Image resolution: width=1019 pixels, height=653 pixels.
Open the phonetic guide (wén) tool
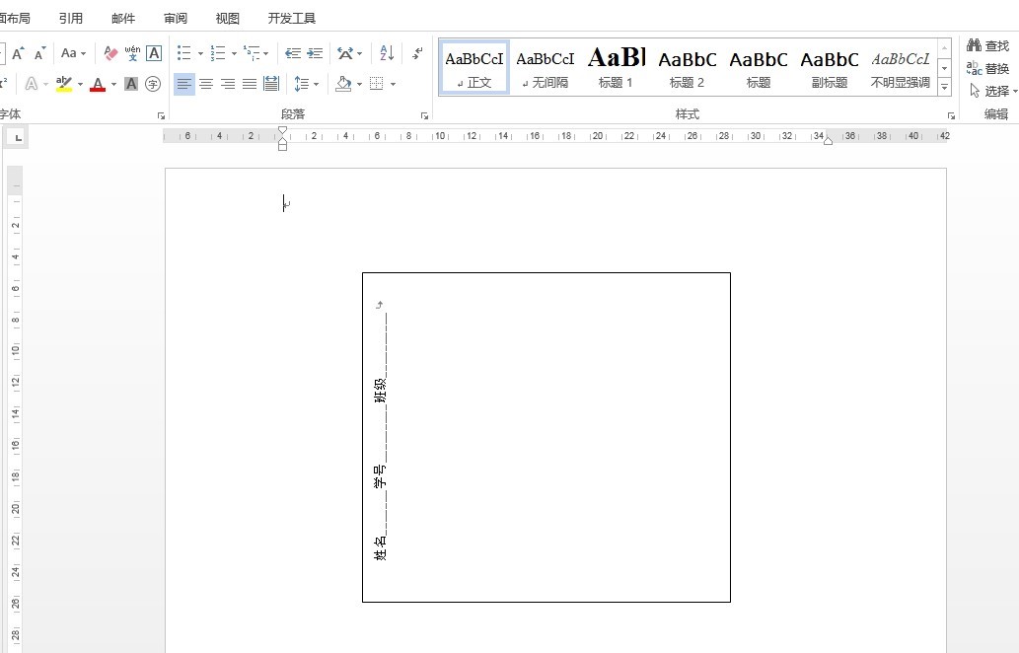[132, 53]
